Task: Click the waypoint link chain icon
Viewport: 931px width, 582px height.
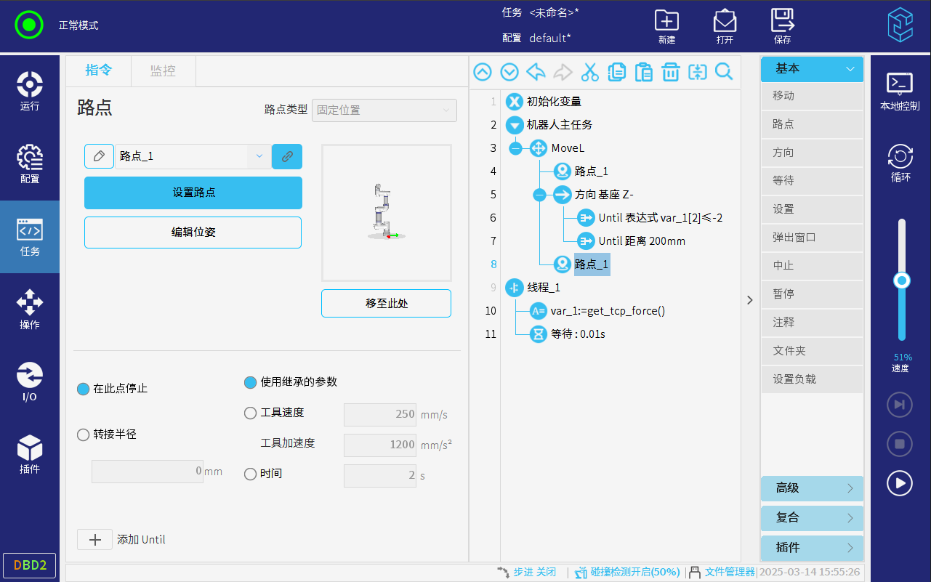Action: click(287, 156)
